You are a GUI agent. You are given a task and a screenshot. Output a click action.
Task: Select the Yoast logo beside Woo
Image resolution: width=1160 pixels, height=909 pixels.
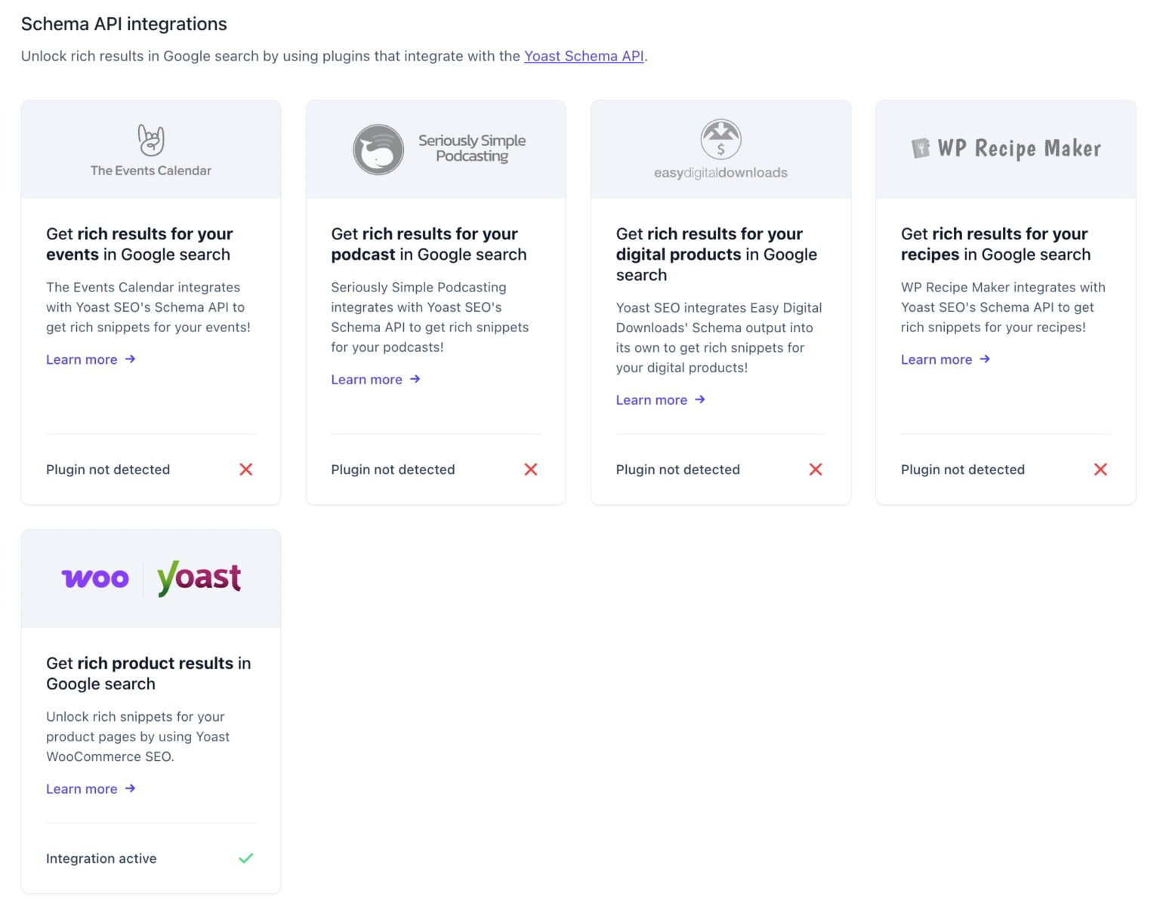198,578
